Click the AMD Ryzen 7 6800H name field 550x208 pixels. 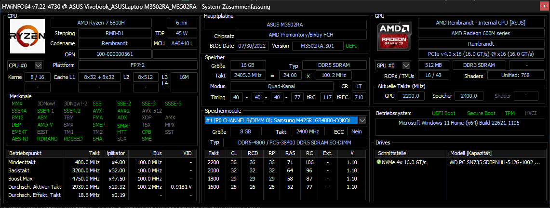(101, 23)
